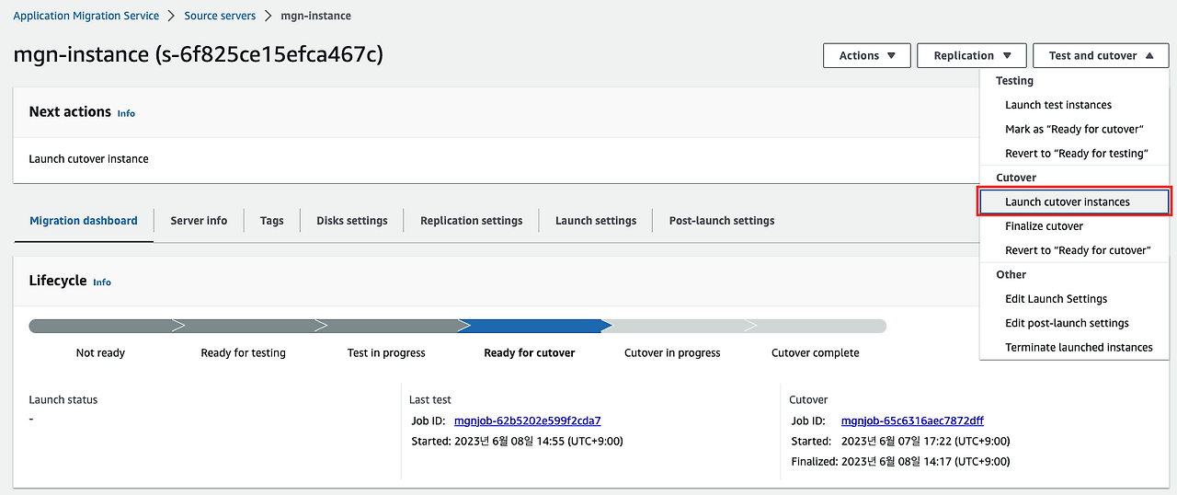Click the "Cutover in progress" label
Image resolution: width=1177 pixels, height=495 pixels.
[x=672, y=352]
